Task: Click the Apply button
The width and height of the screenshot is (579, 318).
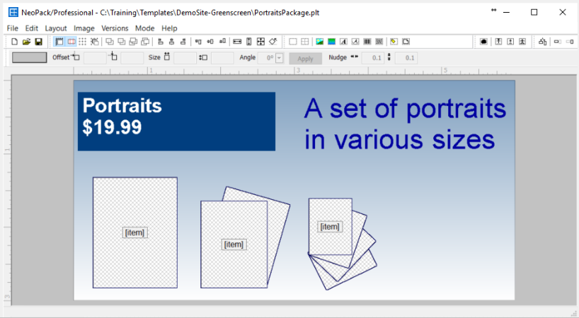Action: pos(305,58)
